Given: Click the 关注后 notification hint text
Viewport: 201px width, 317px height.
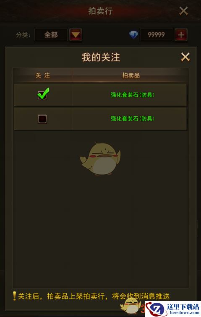Looking at the screenshot, I should pos(94,296).
